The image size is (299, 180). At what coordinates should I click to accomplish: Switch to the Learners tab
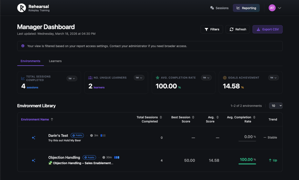pos(55,61)
